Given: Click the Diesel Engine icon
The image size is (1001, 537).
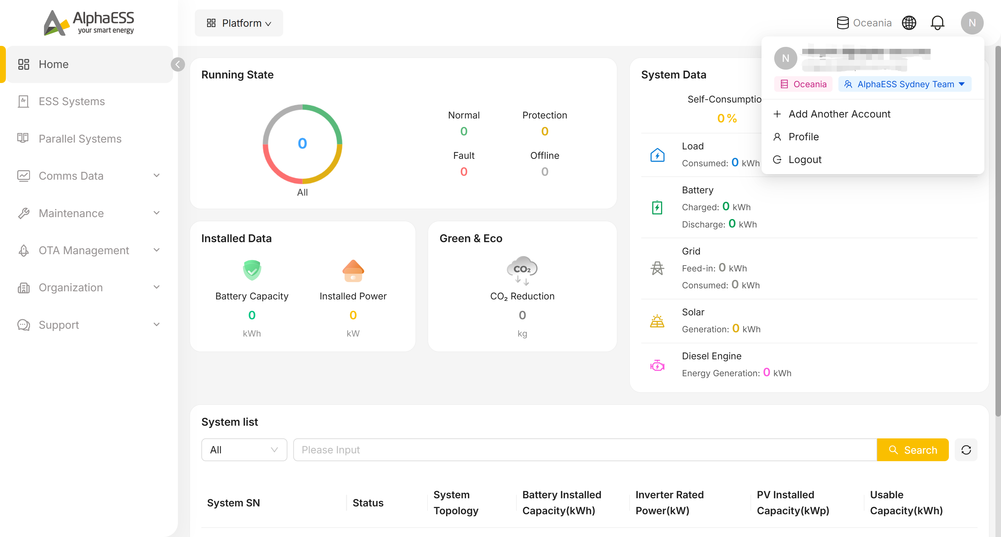Looking at the screenshot, I should click(x=657, y=365).
